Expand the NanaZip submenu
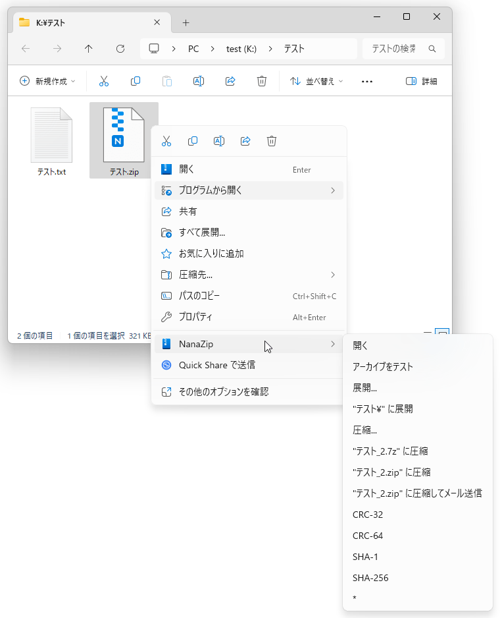Image resolution: width=500 pixels, height=618 pixels. pos(249,344)
